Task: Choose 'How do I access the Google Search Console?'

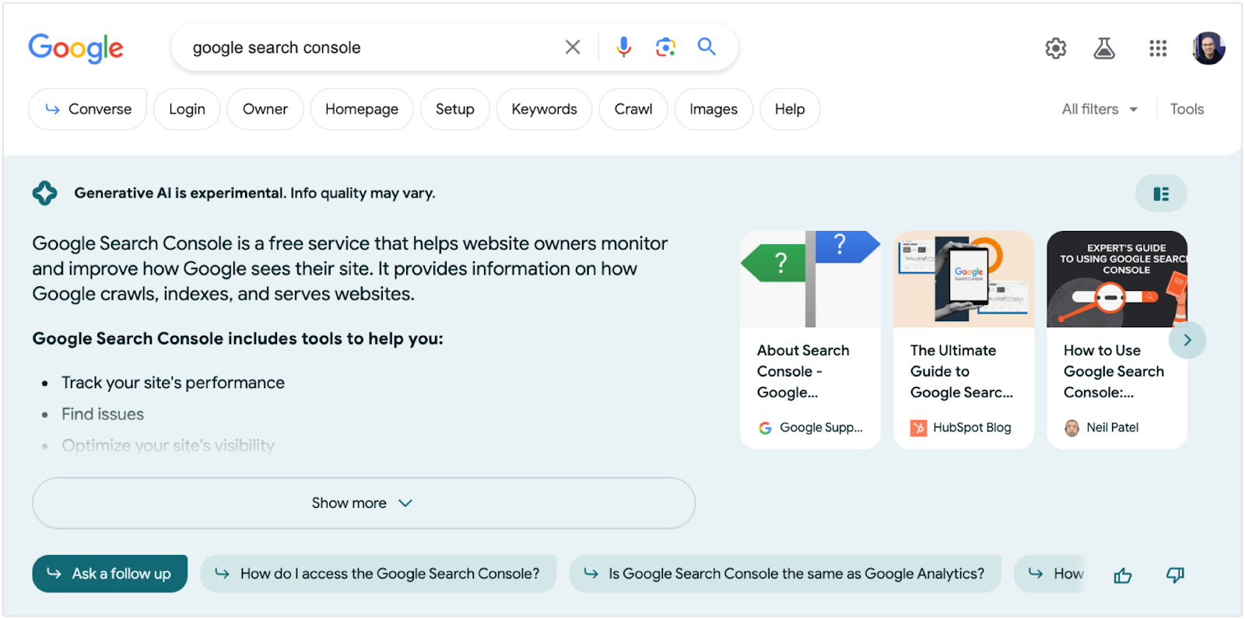Action: 378,574
